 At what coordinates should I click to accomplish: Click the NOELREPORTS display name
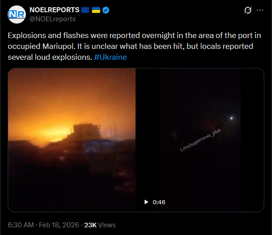54,10
